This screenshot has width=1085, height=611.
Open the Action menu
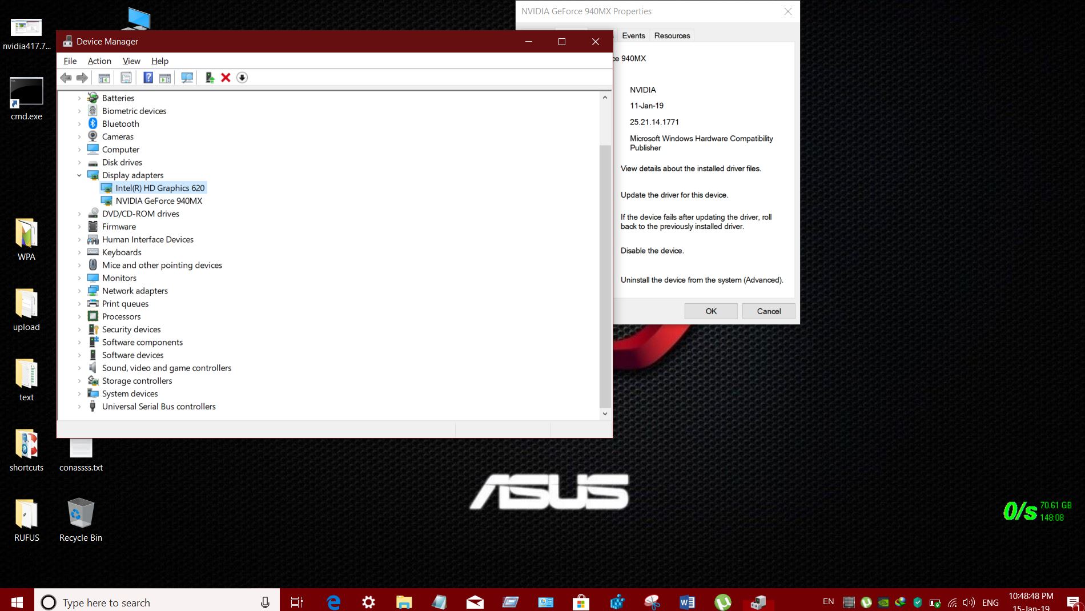[99, 61]
